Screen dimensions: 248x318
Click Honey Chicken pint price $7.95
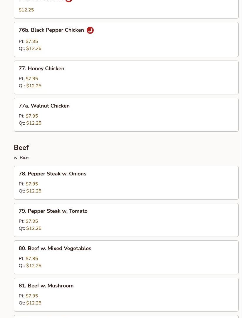click(x=32, y=79)
